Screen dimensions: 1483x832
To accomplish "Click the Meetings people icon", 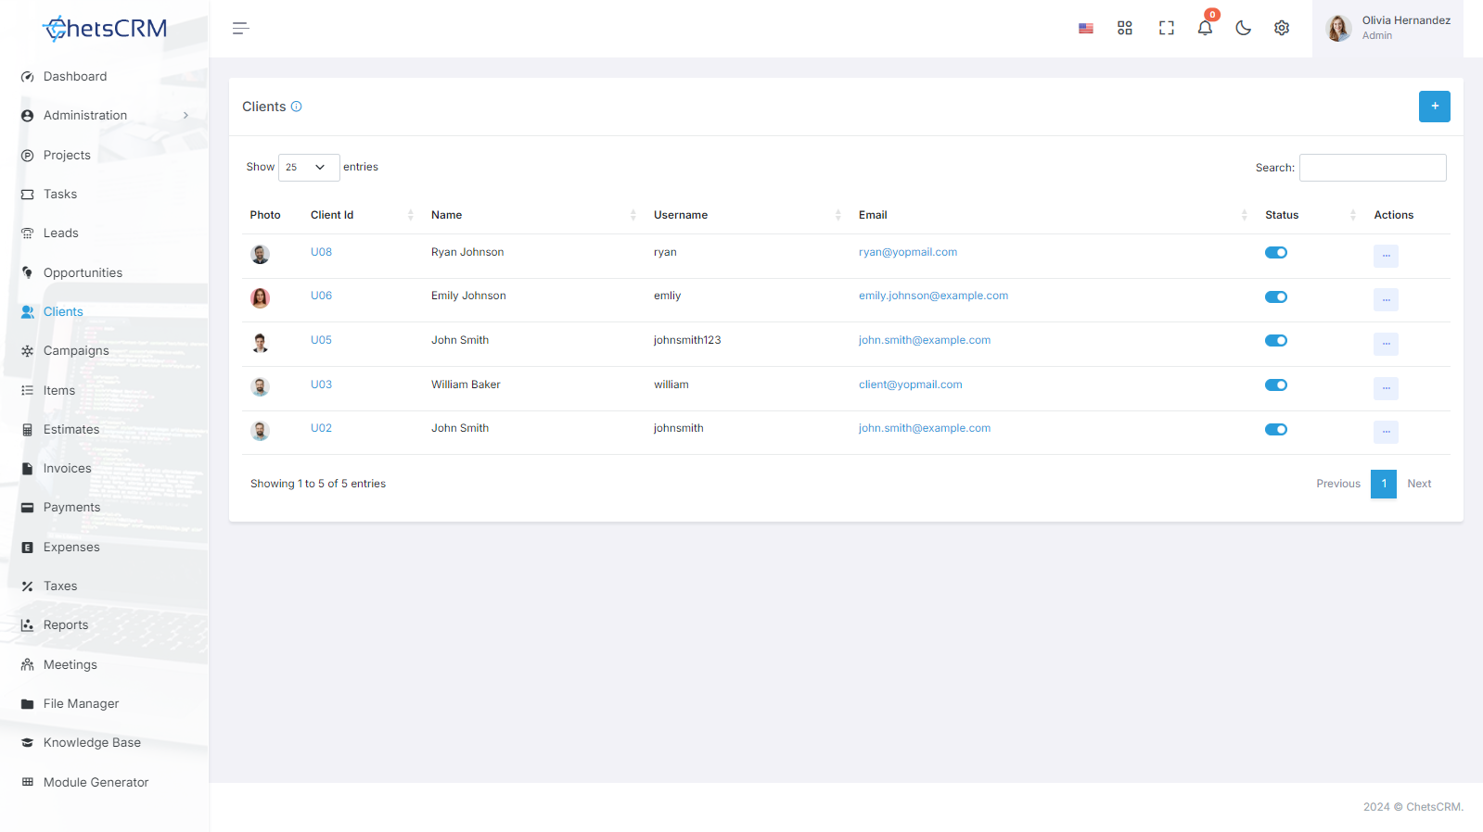I will point(27,665).
